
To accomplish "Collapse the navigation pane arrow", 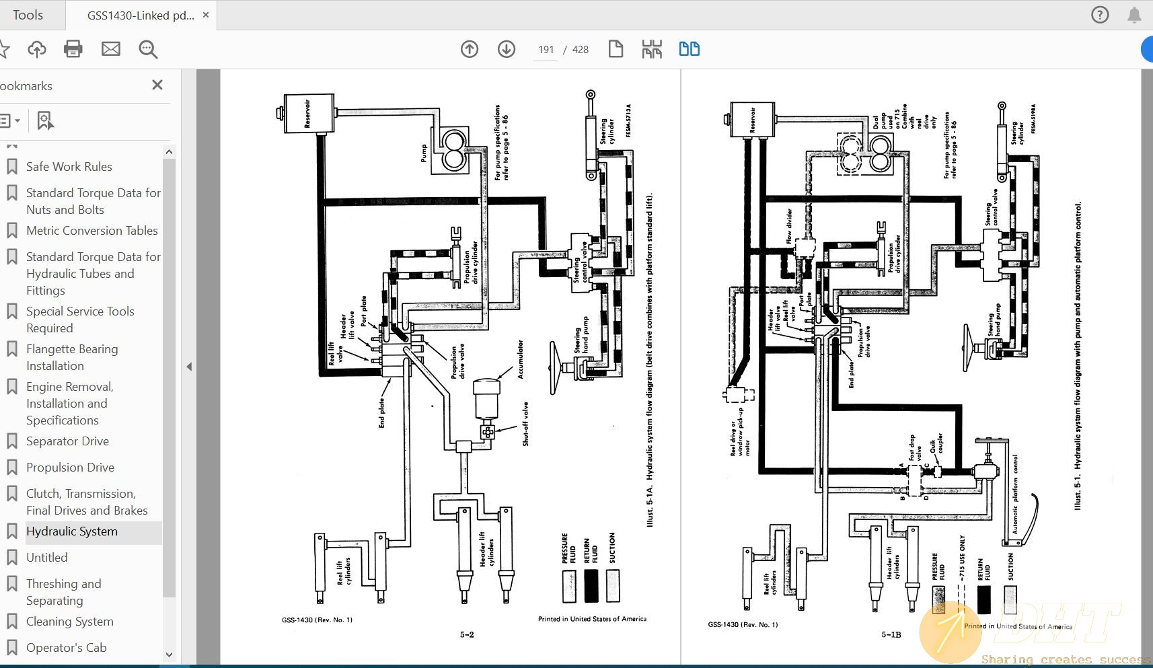I will tap(189, 367).
